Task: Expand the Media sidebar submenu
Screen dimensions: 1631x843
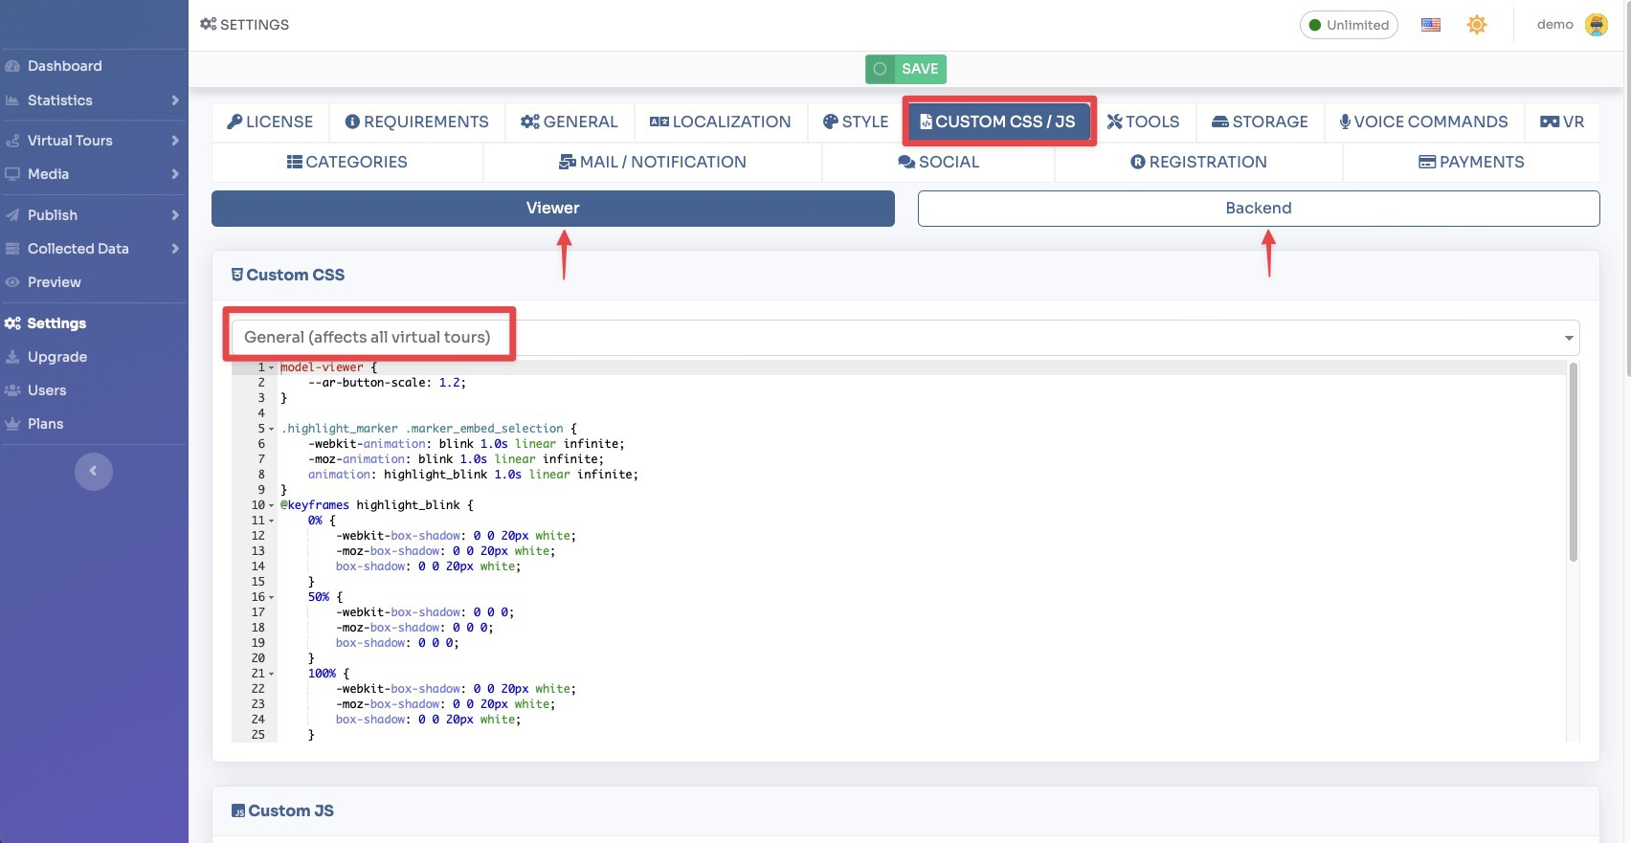Action: pyautogui.click(x=175, y=174)
